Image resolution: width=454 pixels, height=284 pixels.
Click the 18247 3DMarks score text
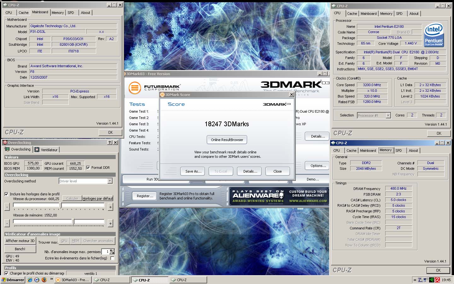[x=227, y=124]
